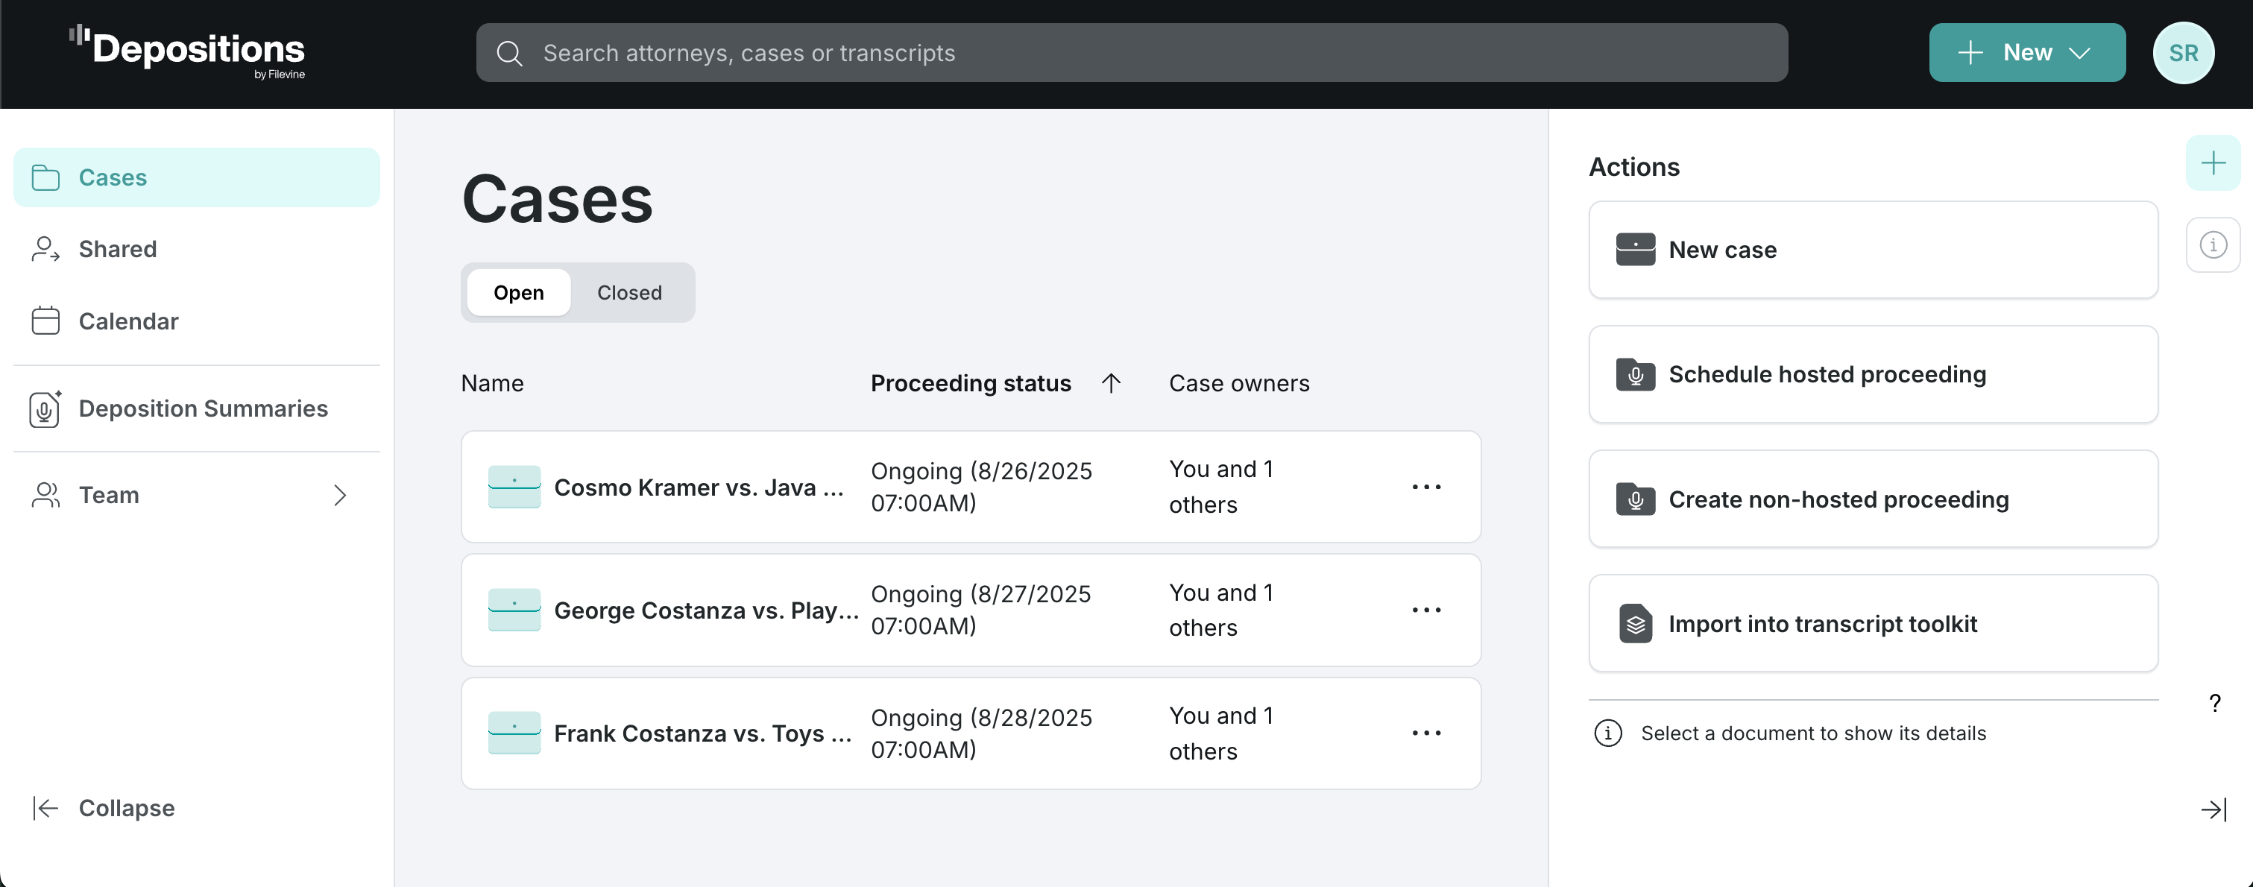Click the teal plus icon near Actions panel
Viewport: 2253px width, 887px height.
[2213, 162]
